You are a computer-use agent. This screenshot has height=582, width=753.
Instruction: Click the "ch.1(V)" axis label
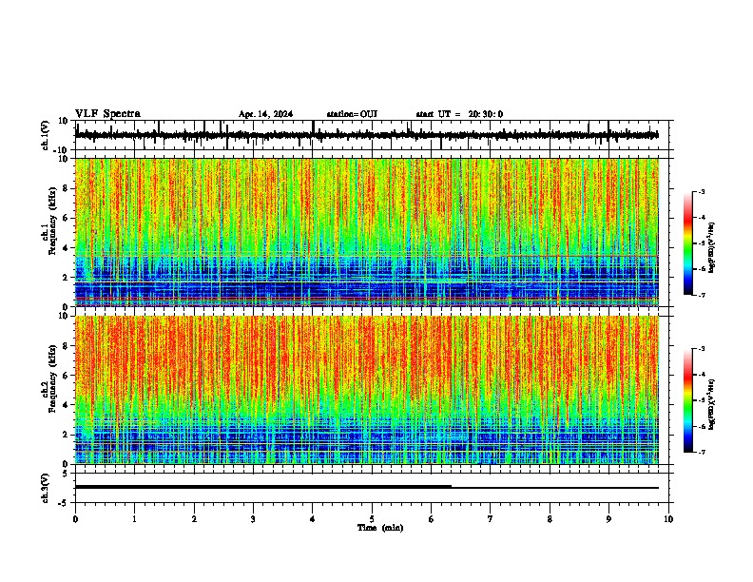coord(45,135)
